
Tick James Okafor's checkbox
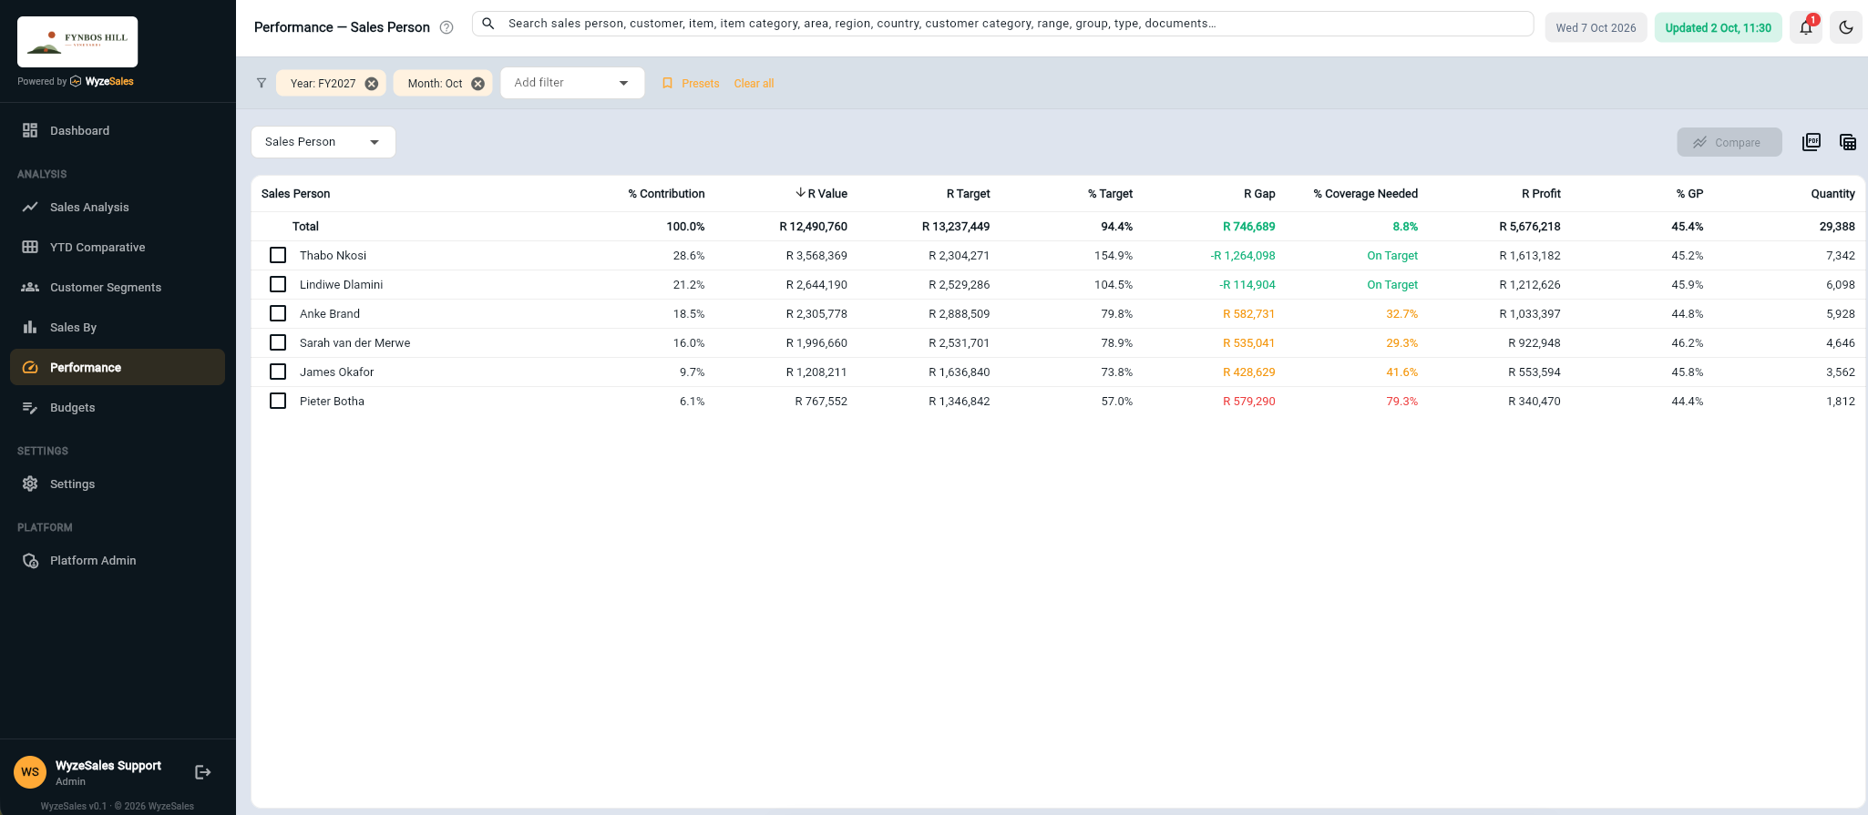pyautogui.click(x=278, y=372)
